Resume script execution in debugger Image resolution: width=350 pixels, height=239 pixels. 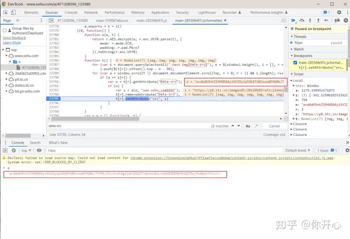[x=294, y=21]
